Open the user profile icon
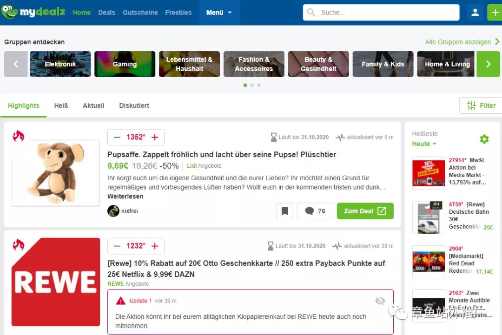 (475, 13)
